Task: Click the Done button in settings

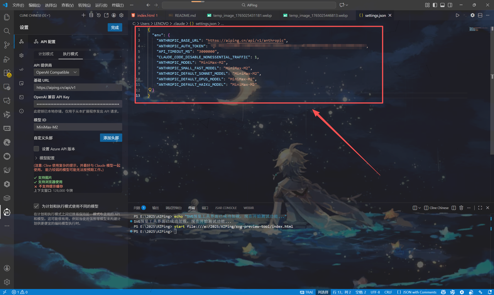Action: click(115, 27)
